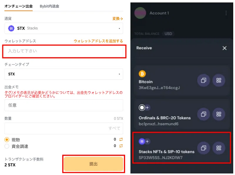Copy the Bitcoin address
Viewport: 235px width, 175px height.
(x=203, y=80)
